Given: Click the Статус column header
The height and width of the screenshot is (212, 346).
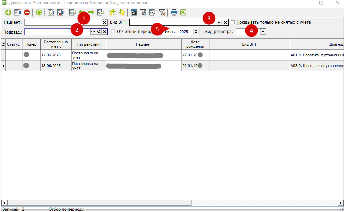Looking at the screenshot, I should click(x=14, y=44).
